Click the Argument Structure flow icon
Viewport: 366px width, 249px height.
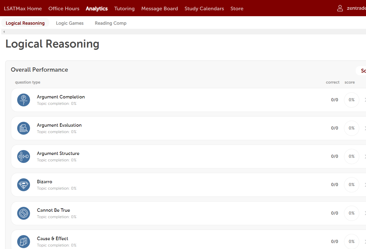point(24,156)
